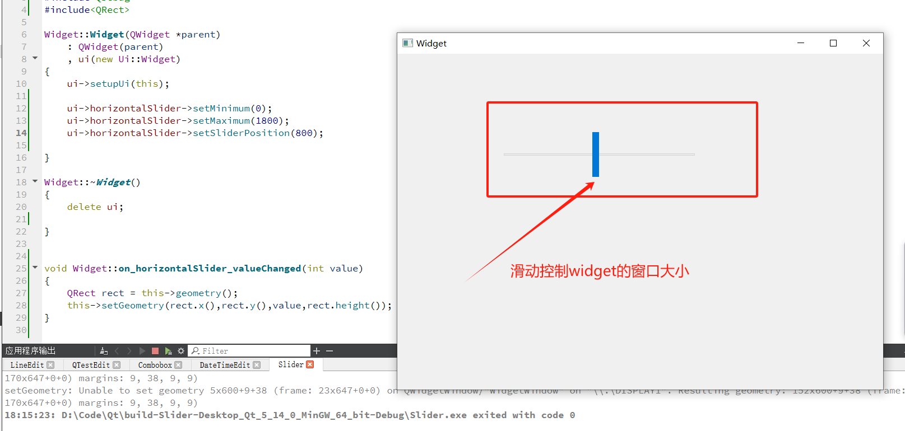This screenshot has width=905, height=431.
Task: Maximize the Widget window
Action: (833, 43)
